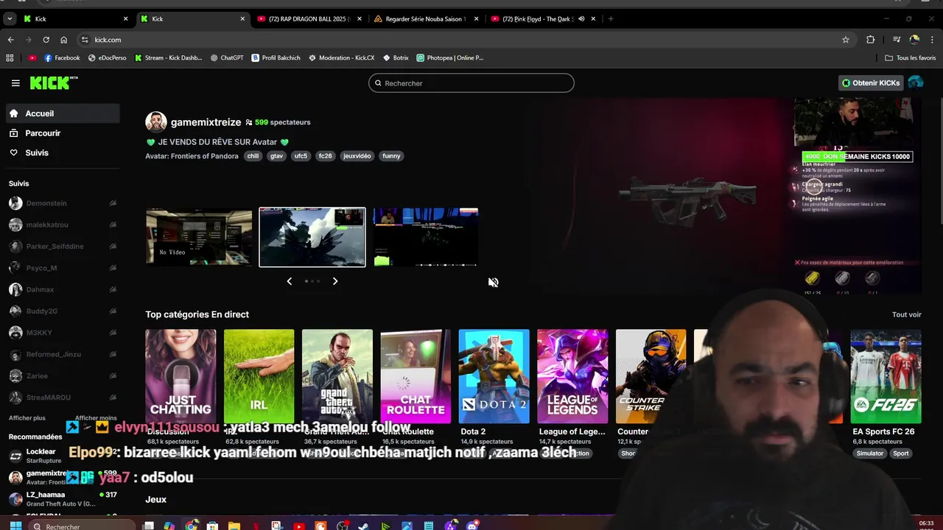
Task: Open the Windows Start menu
Action: point(15,526)
